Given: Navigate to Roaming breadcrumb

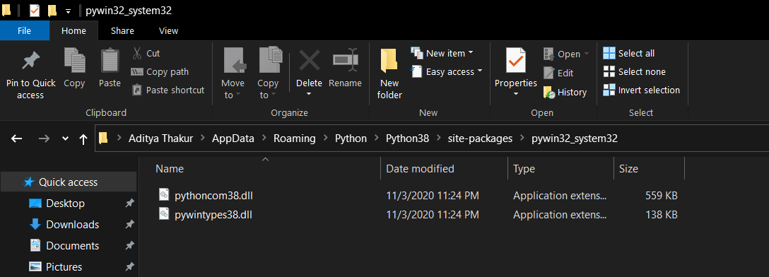Looking at the screenshot, I should click(x=294, y=138).
